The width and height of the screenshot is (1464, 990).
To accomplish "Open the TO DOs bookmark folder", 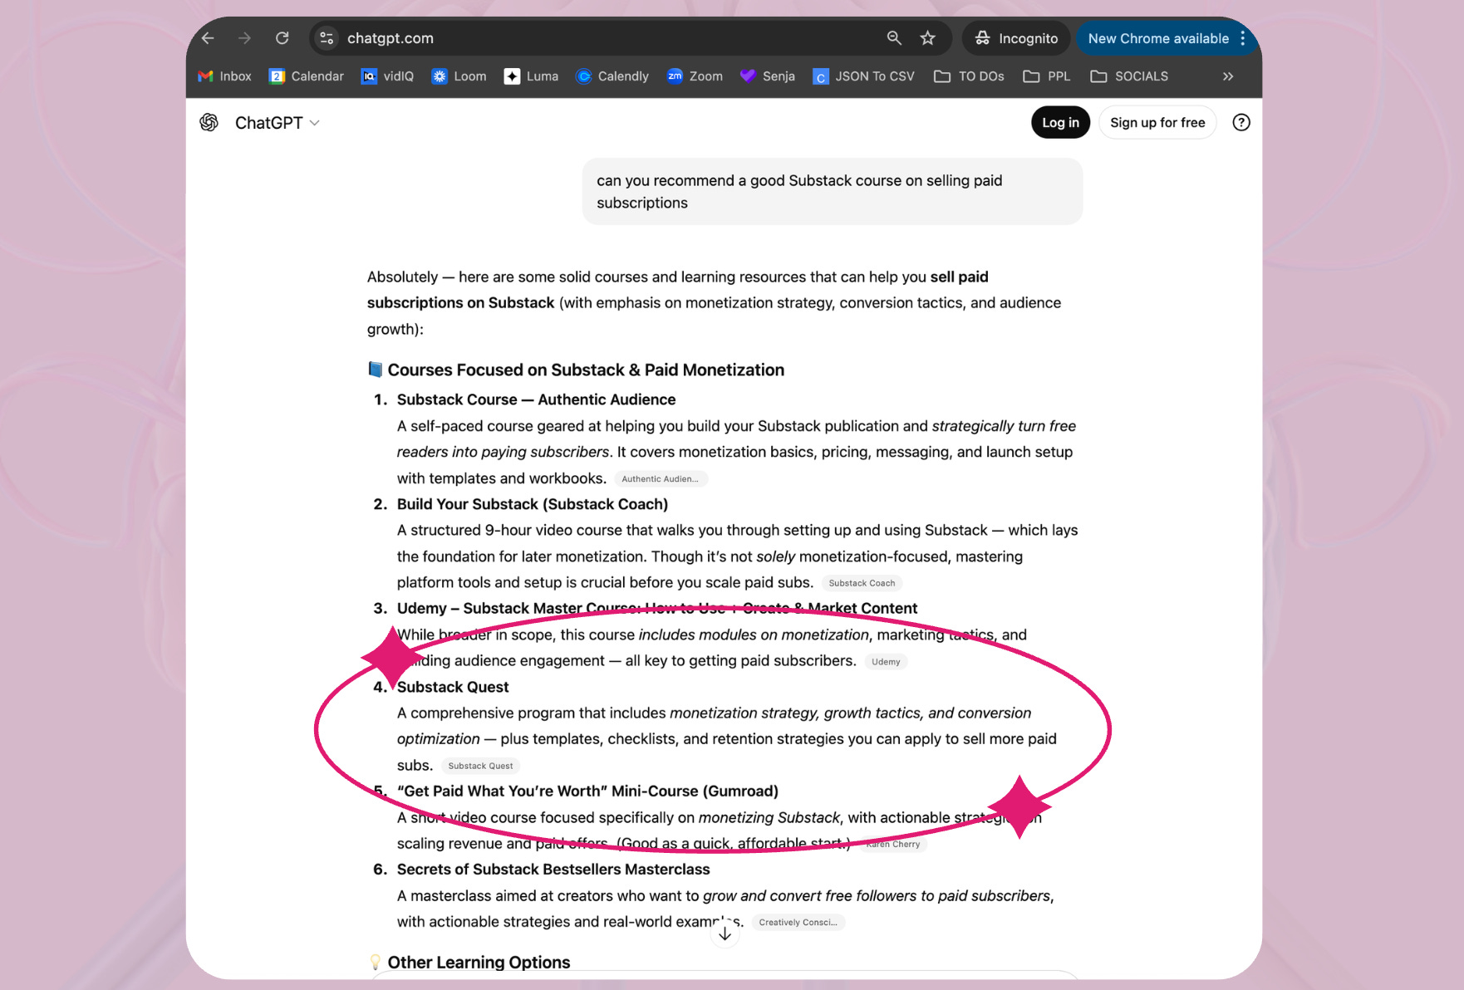I will 969,76.
